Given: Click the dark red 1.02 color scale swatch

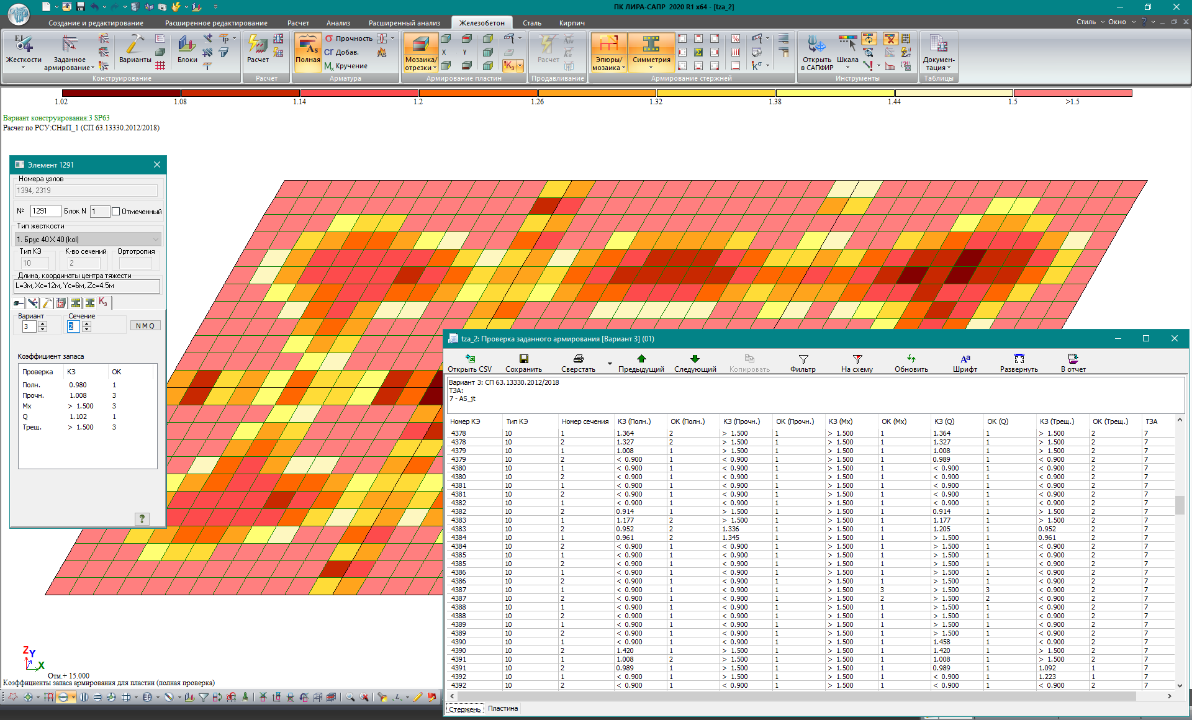Looking at the screenshot, I should [120, 93].
